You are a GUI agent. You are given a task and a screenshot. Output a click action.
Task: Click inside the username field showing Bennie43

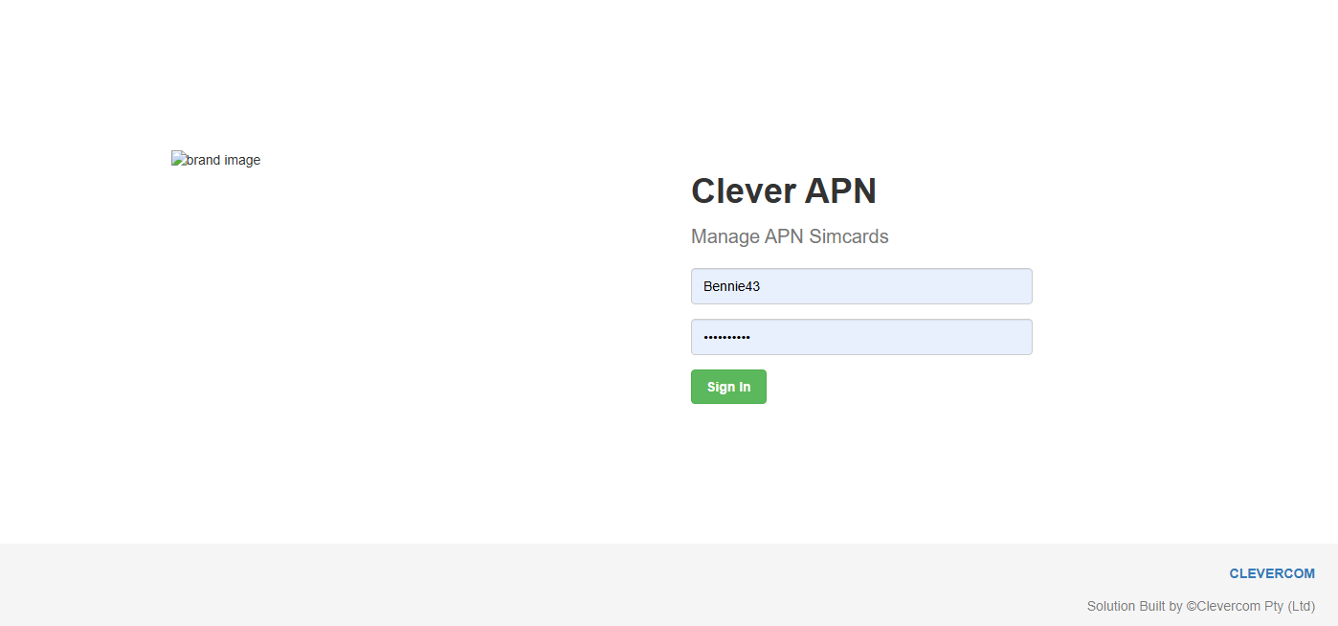click(x=860, y=285)
